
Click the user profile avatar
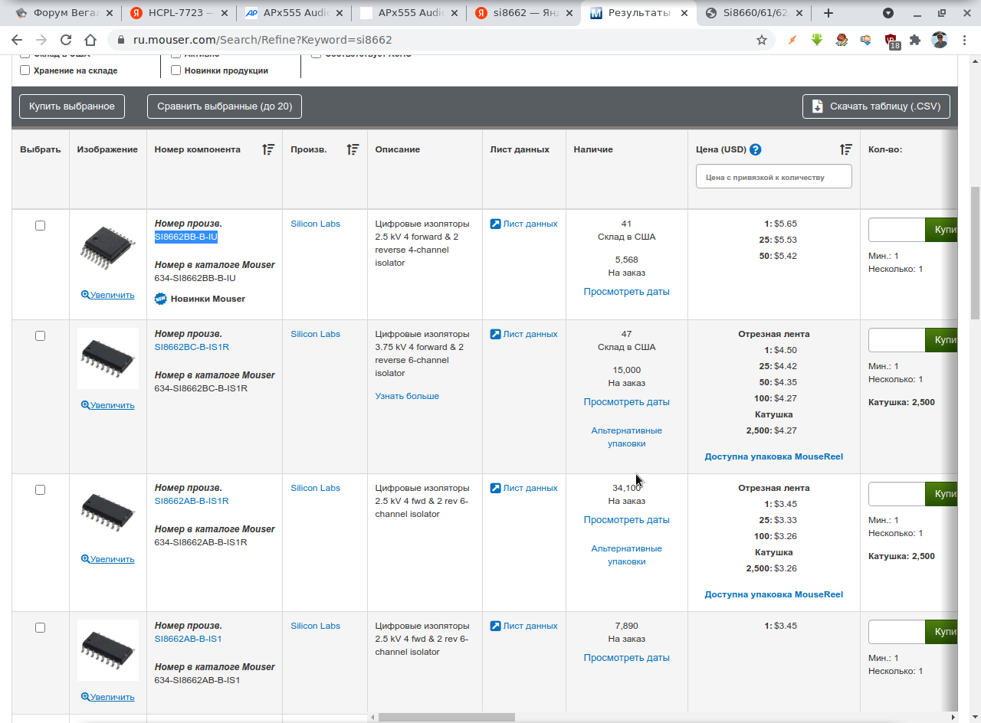pos(940,40)
